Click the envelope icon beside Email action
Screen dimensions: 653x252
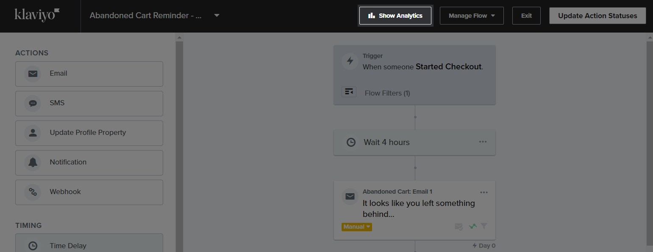(x=33, y=74)
